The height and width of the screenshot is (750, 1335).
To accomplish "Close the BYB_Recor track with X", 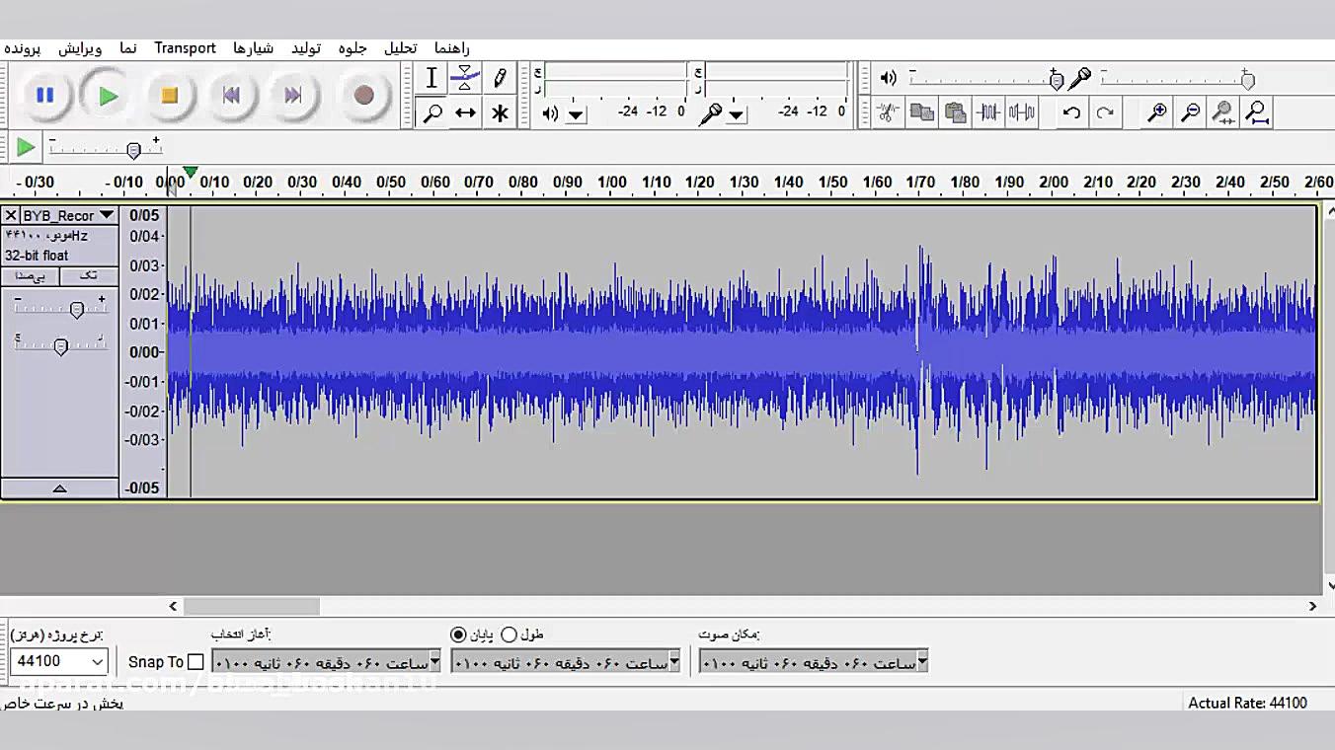I will 11,215.
